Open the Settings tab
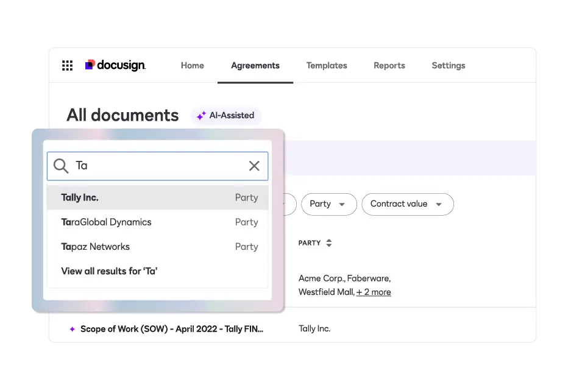 click(x=448, y=66)
